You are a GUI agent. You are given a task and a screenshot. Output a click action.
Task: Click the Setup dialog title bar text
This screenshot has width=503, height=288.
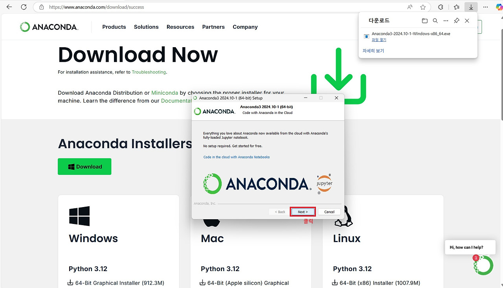[231, 98]
